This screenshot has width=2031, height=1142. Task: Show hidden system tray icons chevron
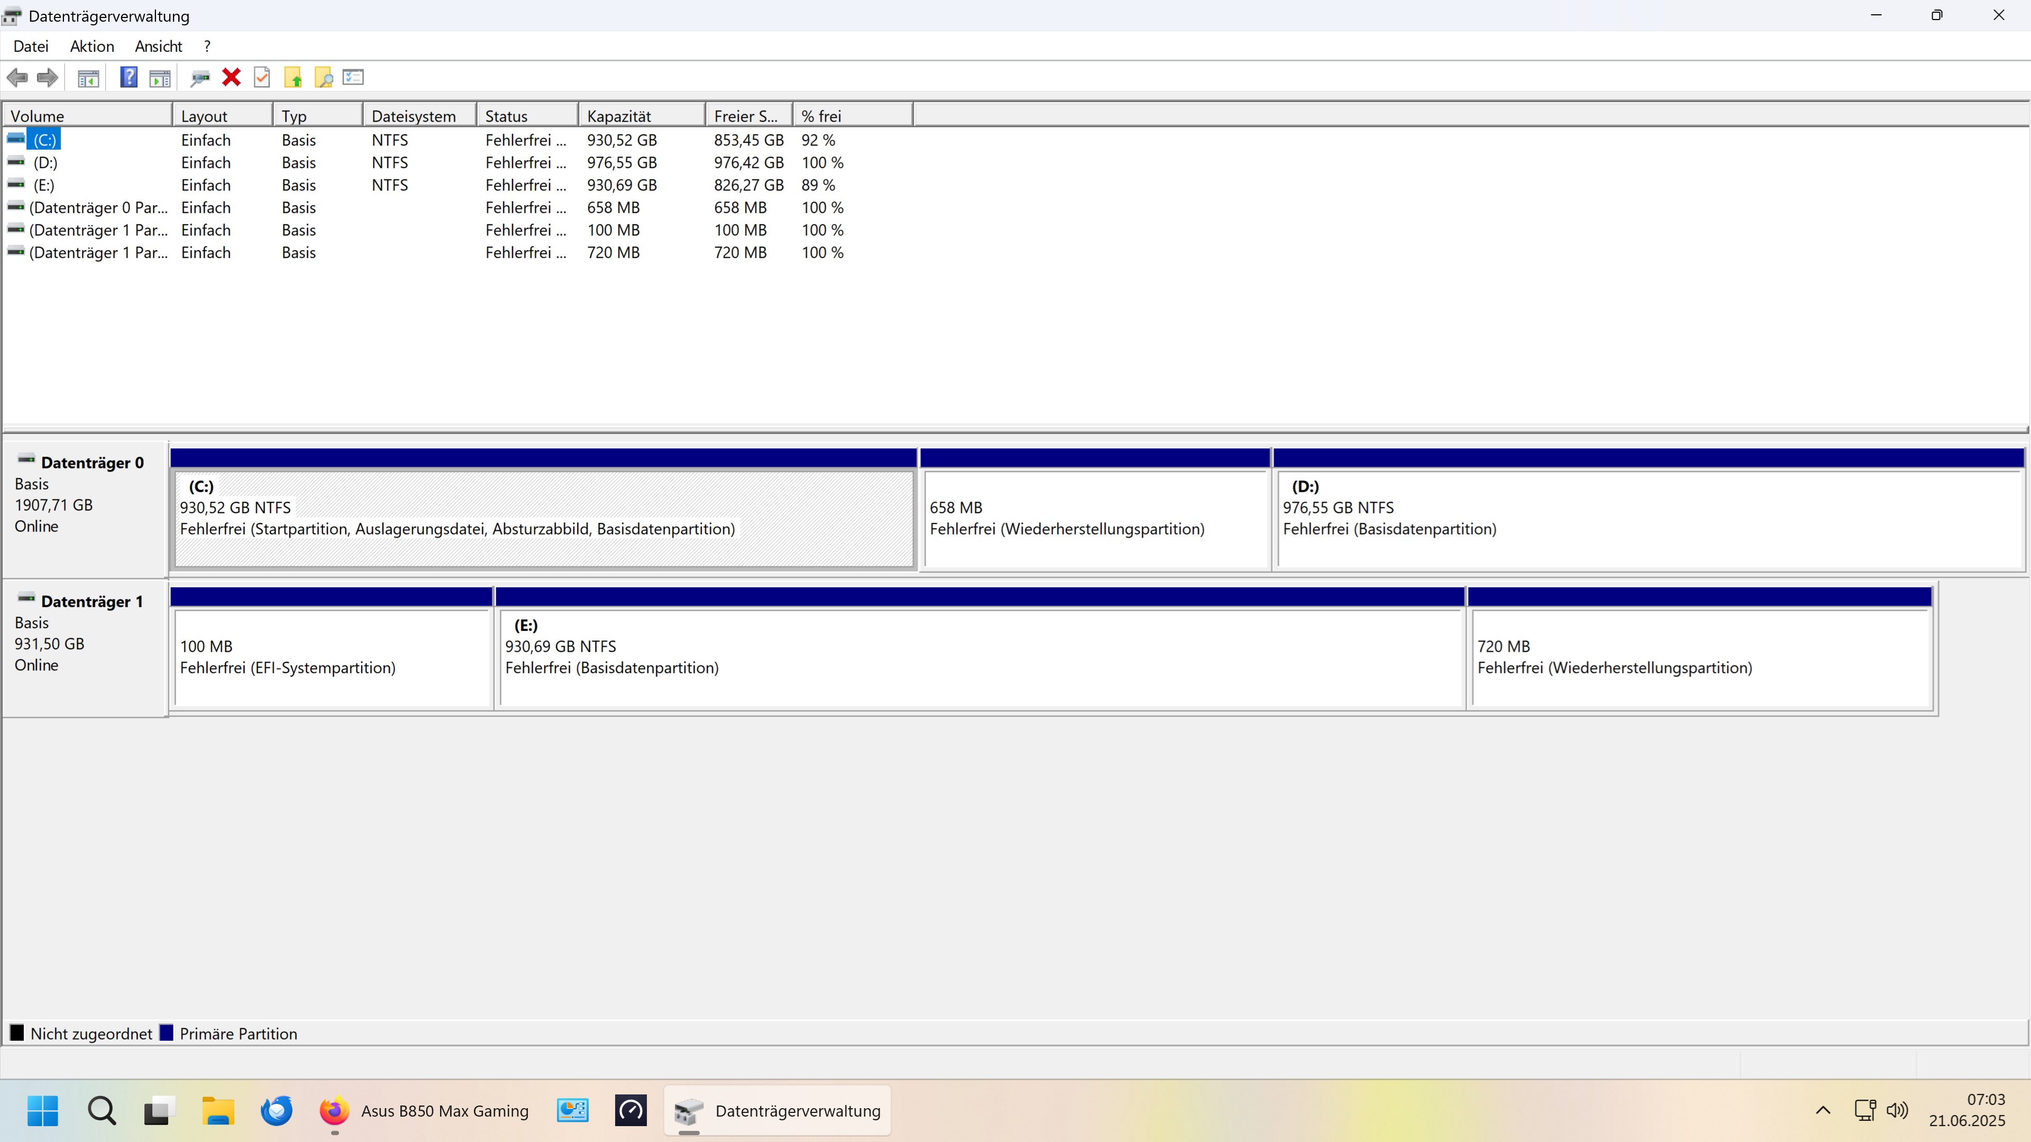pos(1823,1110)
